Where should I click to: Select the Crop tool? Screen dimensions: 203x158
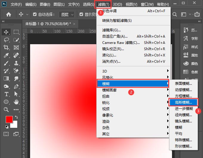click(x=6, y=47)
